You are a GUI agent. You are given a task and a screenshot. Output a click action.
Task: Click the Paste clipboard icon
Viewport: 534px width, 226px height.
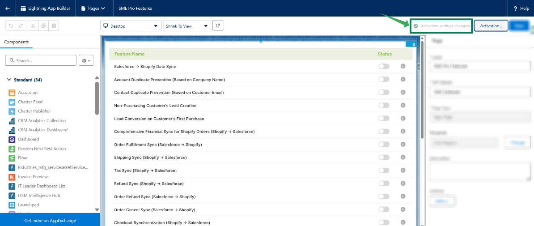click(x=54, y=26)
